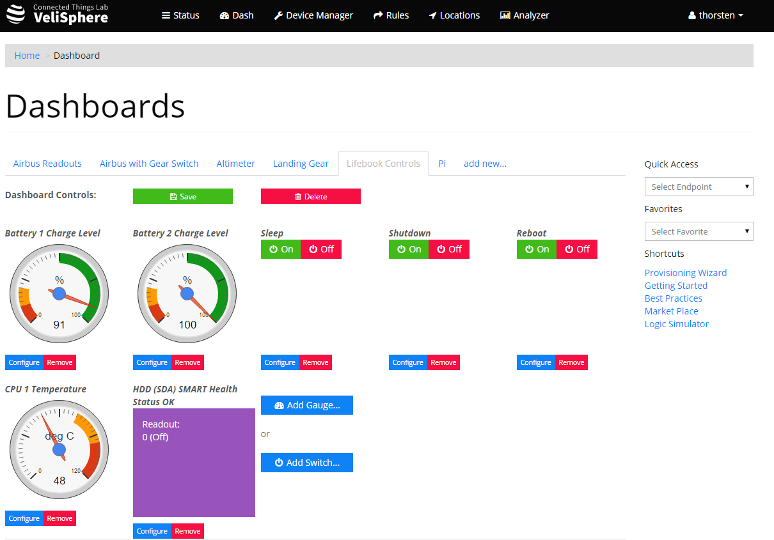Turn the Sleep switch On
Viewport: 774px width, 540px height.
[280, 249]
